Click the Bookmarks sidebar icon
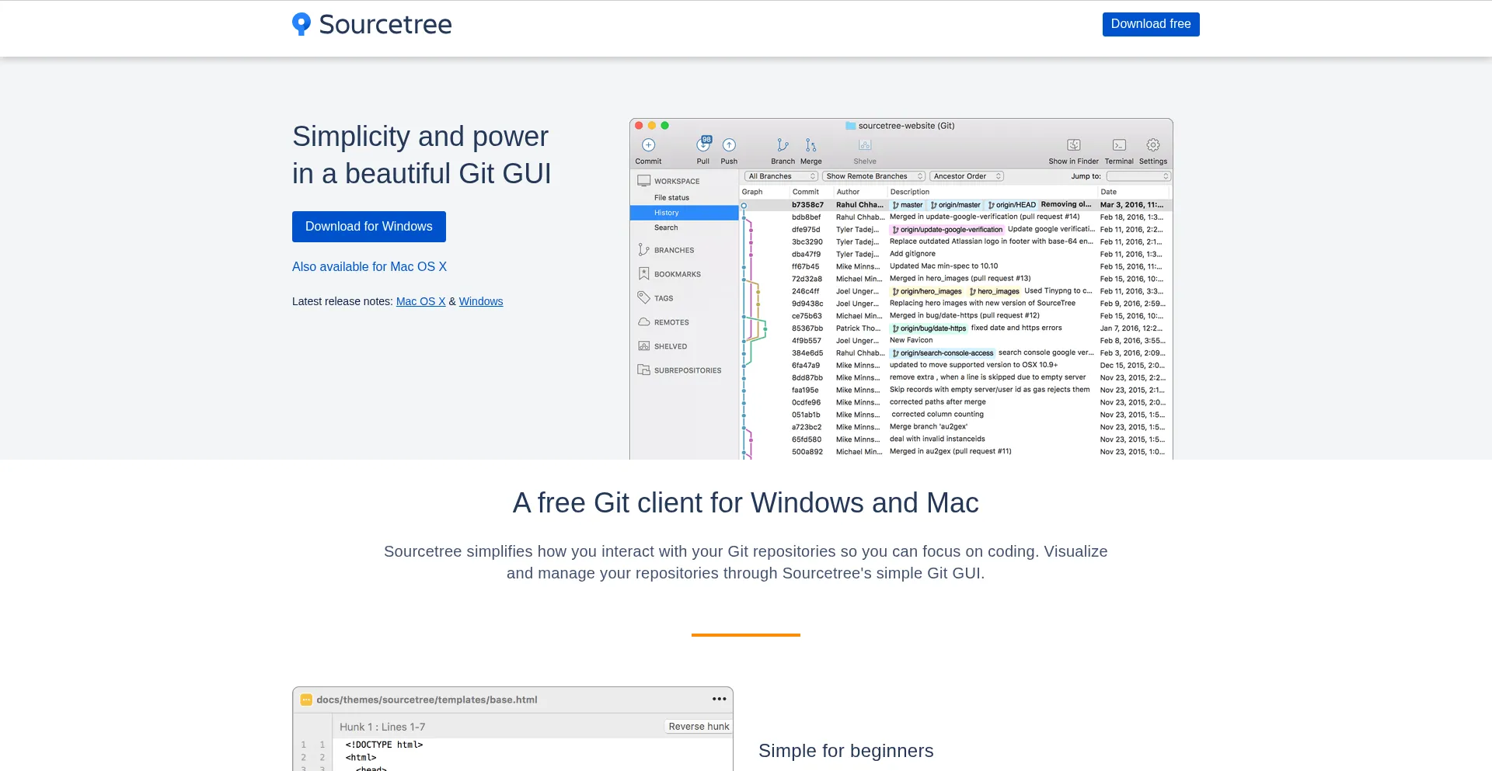Screen dimensions: 1492x771 click(643, 274)
